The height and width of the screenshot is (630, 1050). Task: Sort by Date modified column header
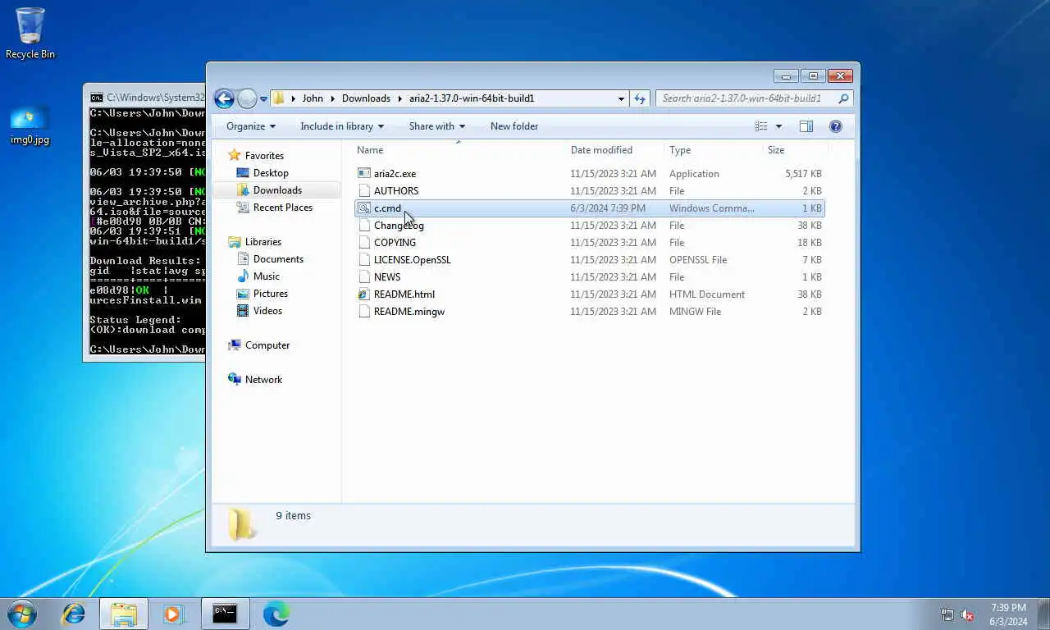click(x=614, y=150)
